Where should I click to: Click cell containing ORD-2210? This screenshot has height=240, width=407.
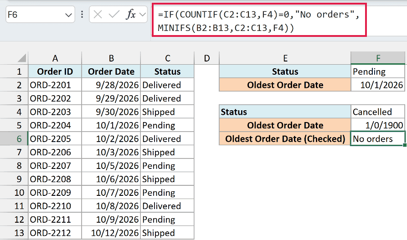pyautogui.click(x=55, y=206)
